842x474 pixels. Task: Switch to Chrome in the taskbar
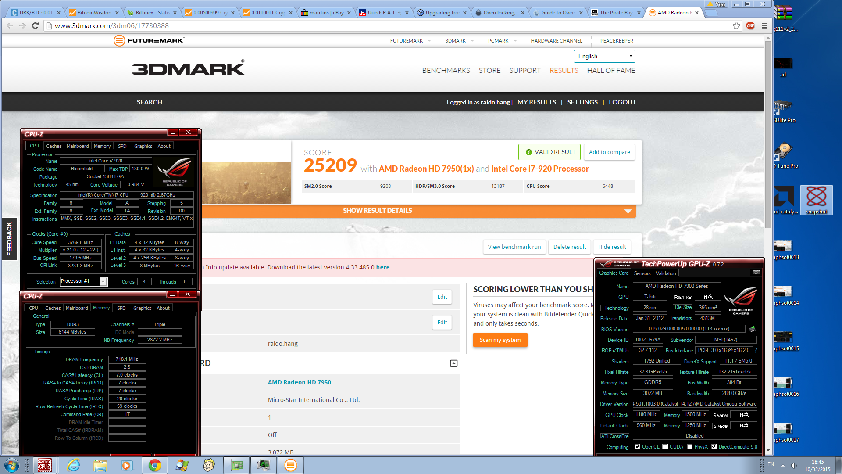[x=154, y=465]
